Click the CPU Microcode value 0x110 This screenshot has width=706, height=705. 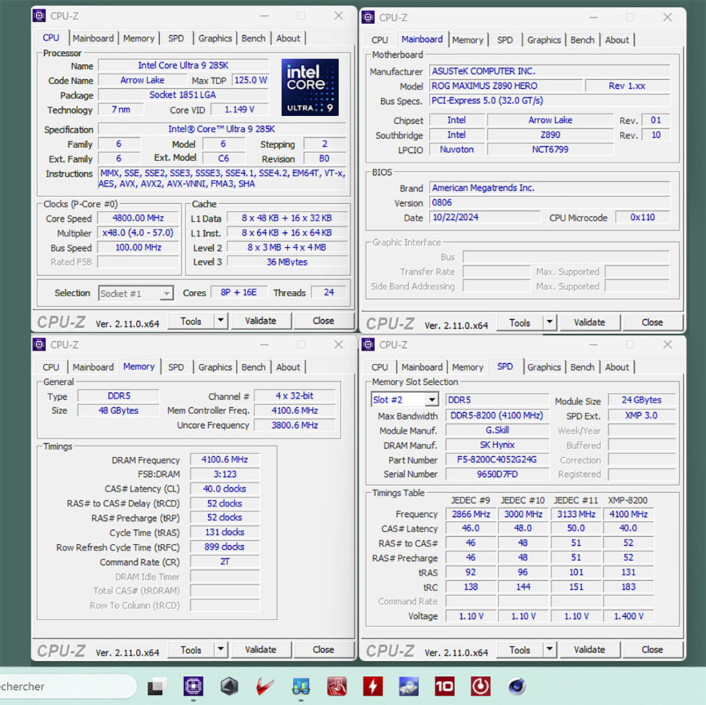(x=643, y=218)
